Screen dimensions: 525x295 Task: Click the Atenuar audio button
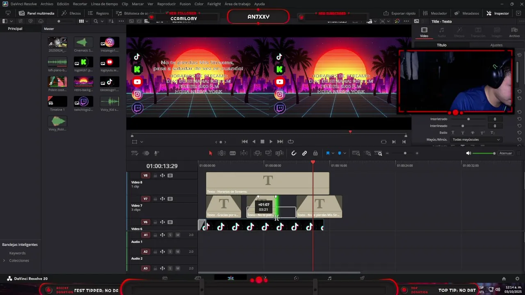(506, 153)
